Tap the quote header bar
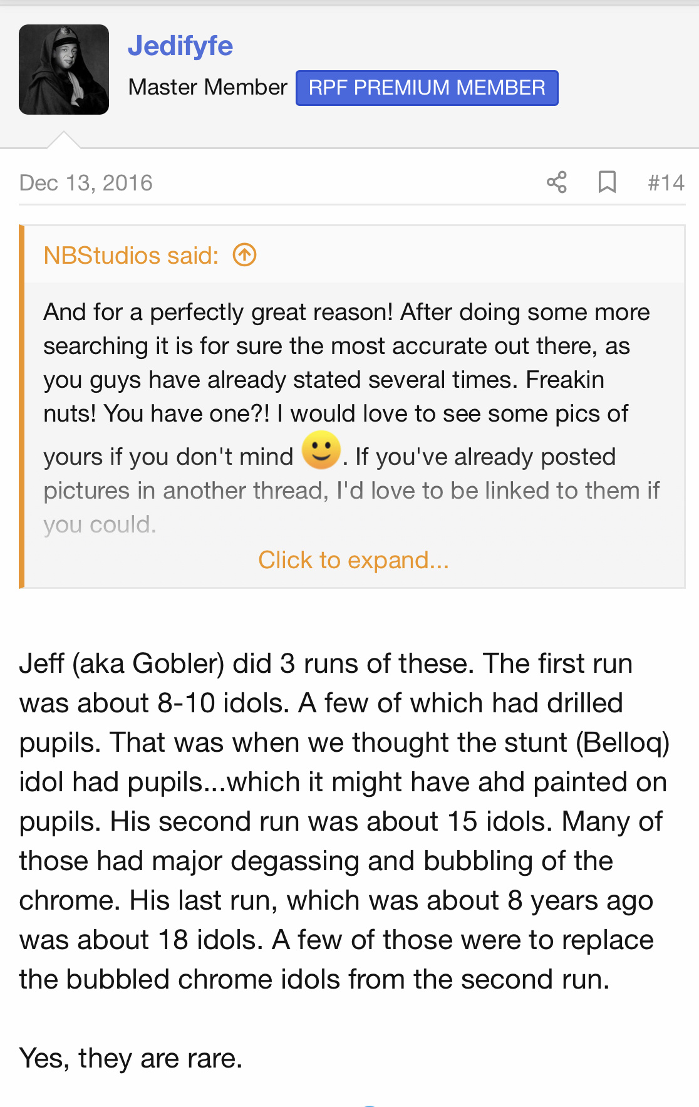Image resolution: width=699 pixels, height=1107 pixels. point(355,255)
